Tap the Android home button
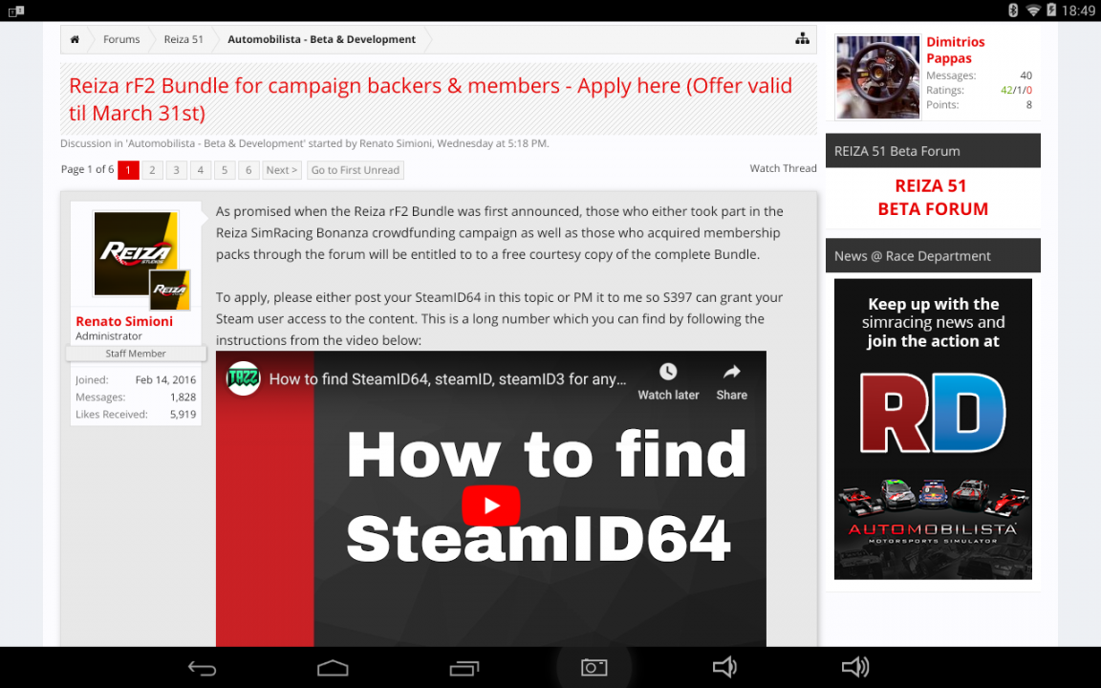1101x688 pixels. tap(333, 668)
